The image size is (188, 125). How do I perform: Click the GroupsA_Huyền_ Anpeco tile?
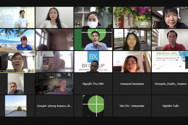[170, 84]
